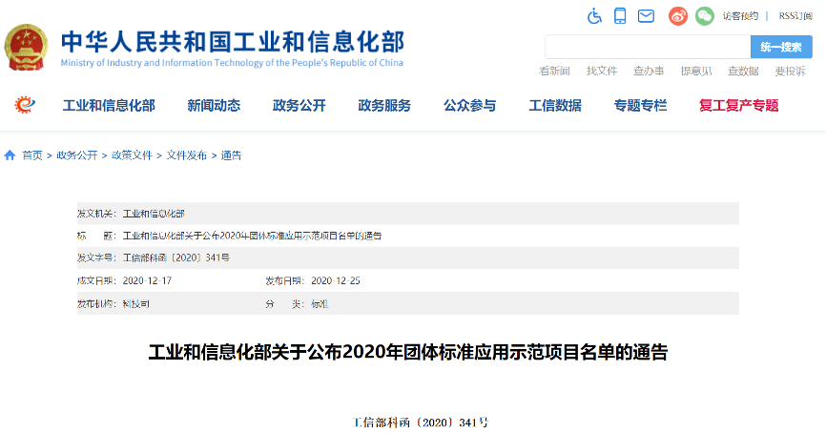826x433 pixels.
Task: Click the Chinese ministry name title
Action: (x=233, y=42)
